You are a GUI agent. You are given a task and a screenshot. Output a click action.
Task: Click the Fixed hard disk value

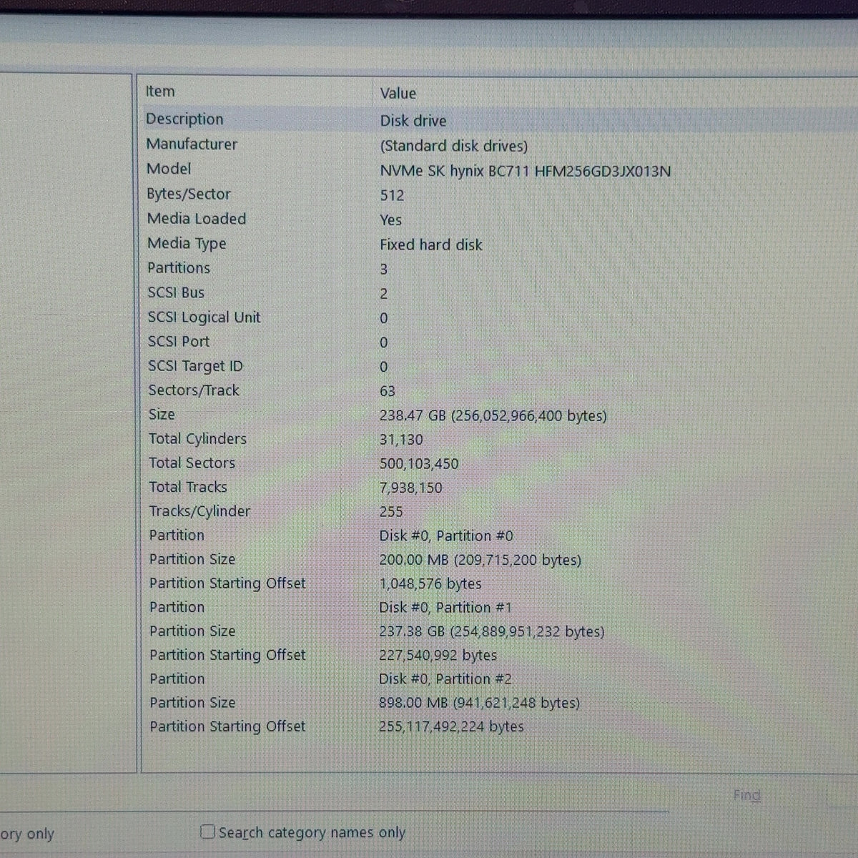pos(431,245)
